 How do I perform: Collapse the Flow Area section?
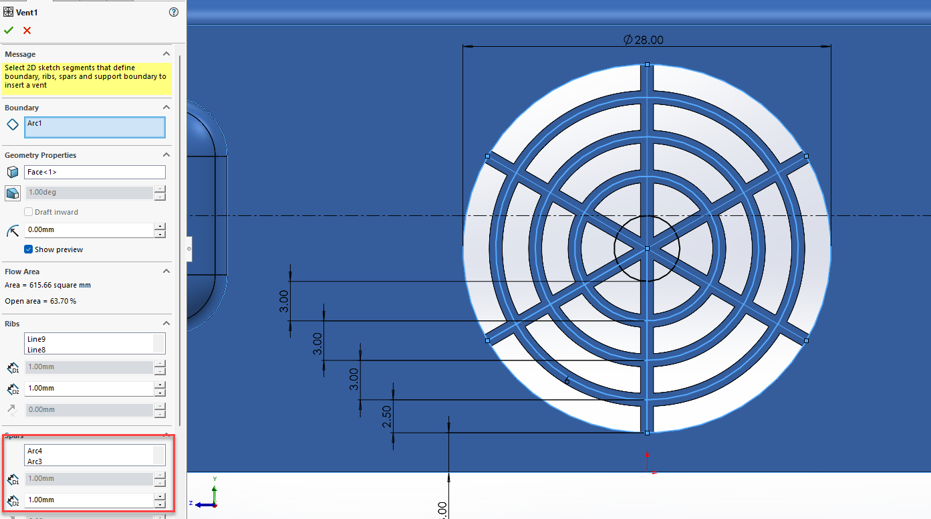166,271
